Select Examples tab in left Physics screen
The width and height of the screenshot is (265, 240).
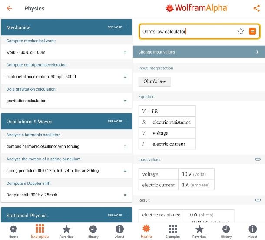coord(40,232)
